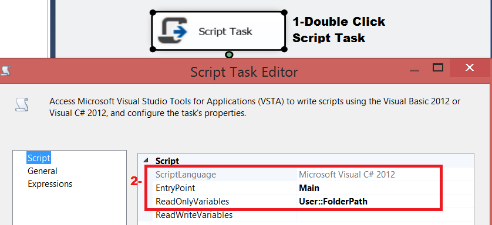
Task: Open the ScriptLanguage value Microsoft Visual C# 2012
Action: pyautogui.click(x=347, y=174)
